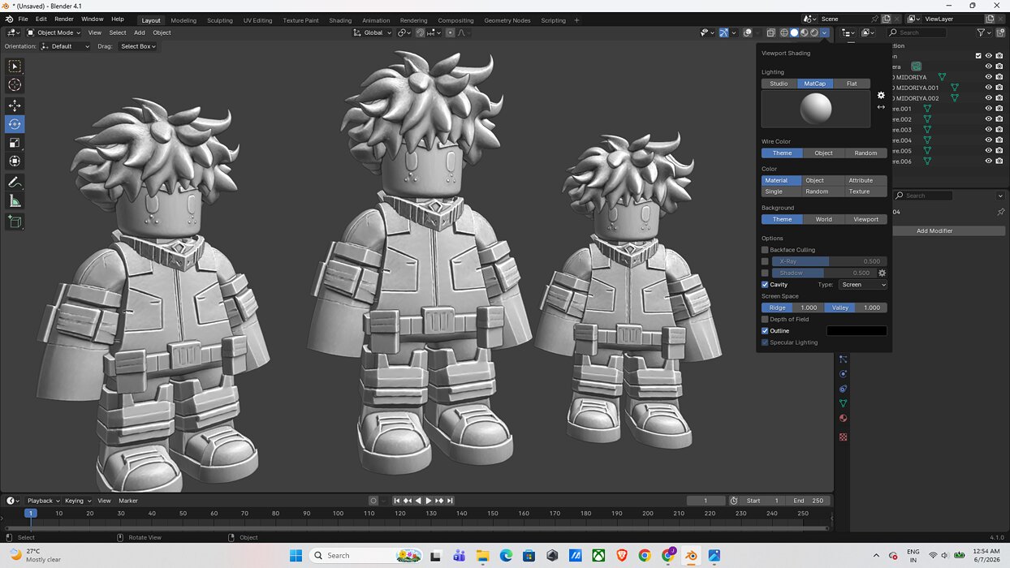Switch to Wireframe viewport shading
Image resolution: width=1010 pixels, height=568 pixels.
pos(784,32)
